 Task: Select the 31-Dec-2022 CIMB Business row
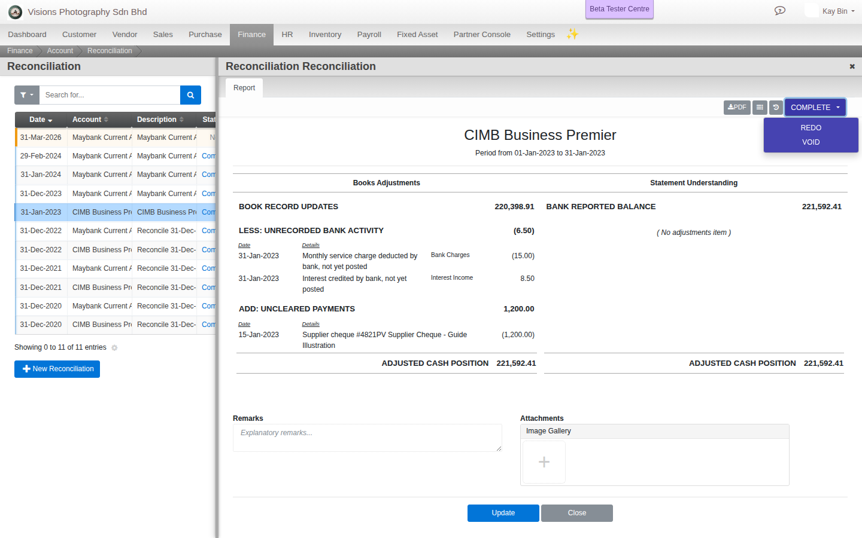pyautogui.click(x=116, y=250)
